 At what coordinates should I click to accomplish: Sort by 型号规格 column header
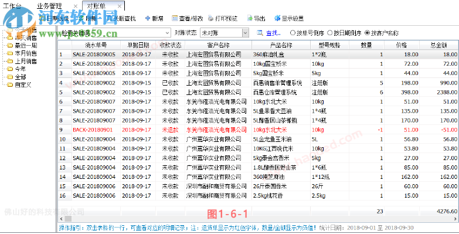(330, 45)
